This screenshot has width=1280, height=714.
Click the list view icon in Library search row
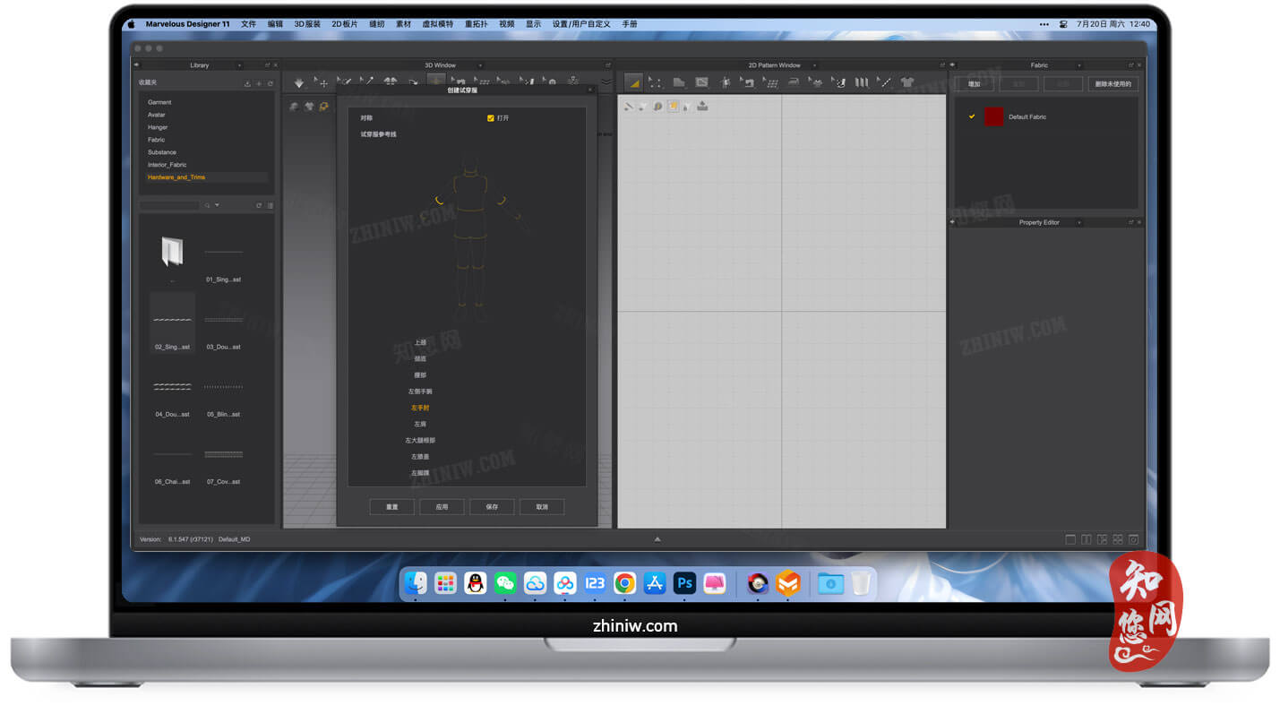click(270, 205)
